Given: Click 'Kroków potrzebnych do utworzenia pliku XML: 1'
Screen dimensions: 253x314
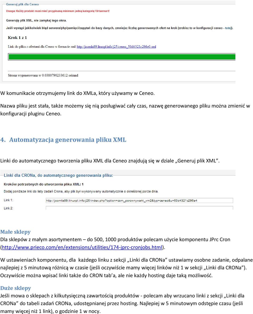Looking at the screenshot, I should 43,184.
